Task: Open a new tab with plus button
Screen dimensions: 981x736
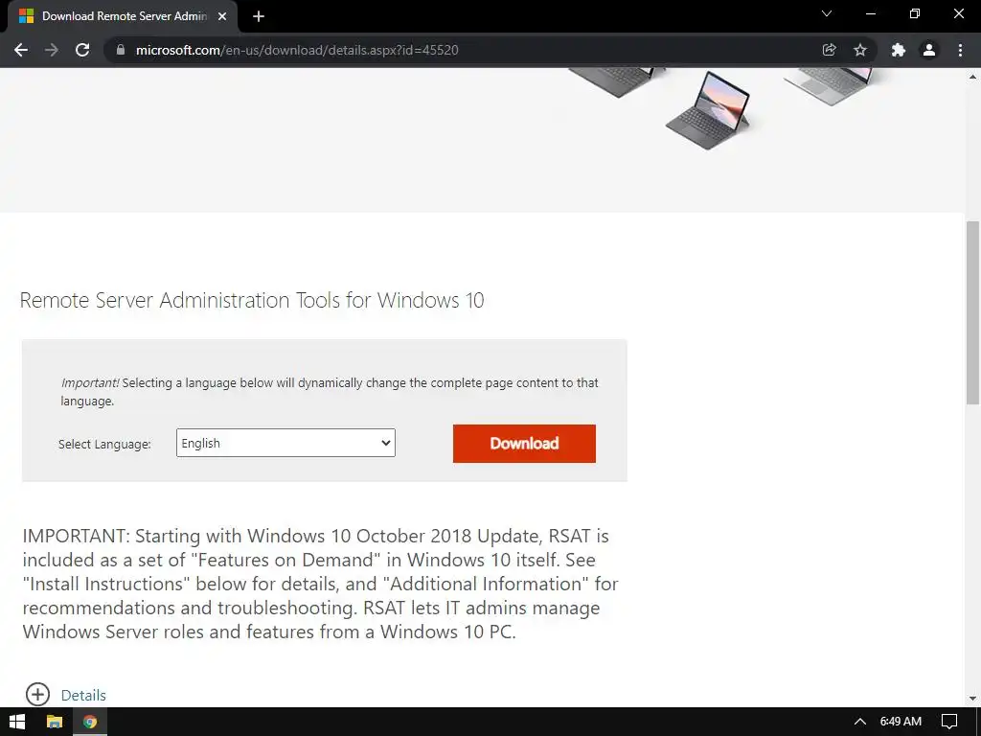Action: 259,16
